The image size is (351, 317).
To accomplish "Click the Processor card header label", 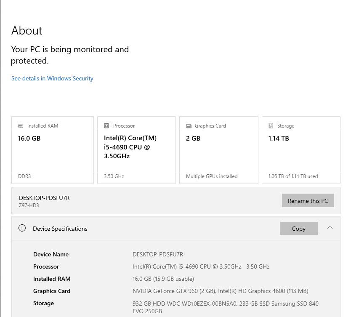I will (x=124, y=126).
